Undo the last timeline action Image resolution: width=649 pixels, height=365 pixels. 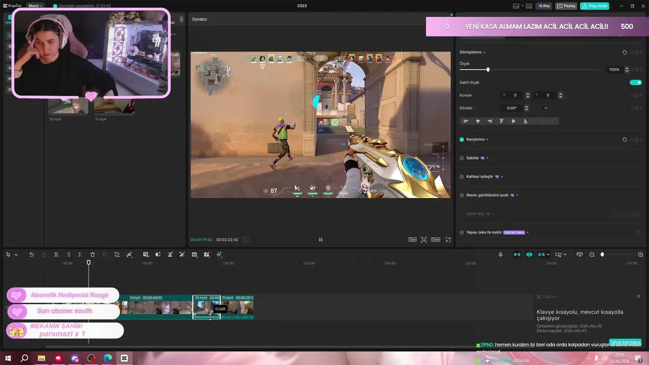click(31, 254)
